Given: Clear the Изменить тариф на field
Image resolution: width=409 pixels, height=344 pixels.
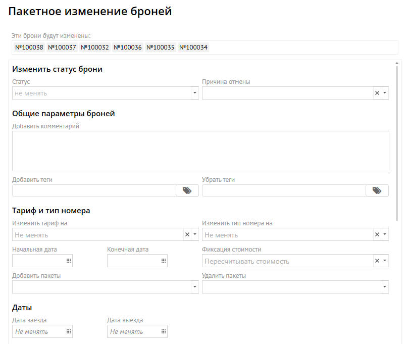Looking at the screenshot, I should [187, 234].
